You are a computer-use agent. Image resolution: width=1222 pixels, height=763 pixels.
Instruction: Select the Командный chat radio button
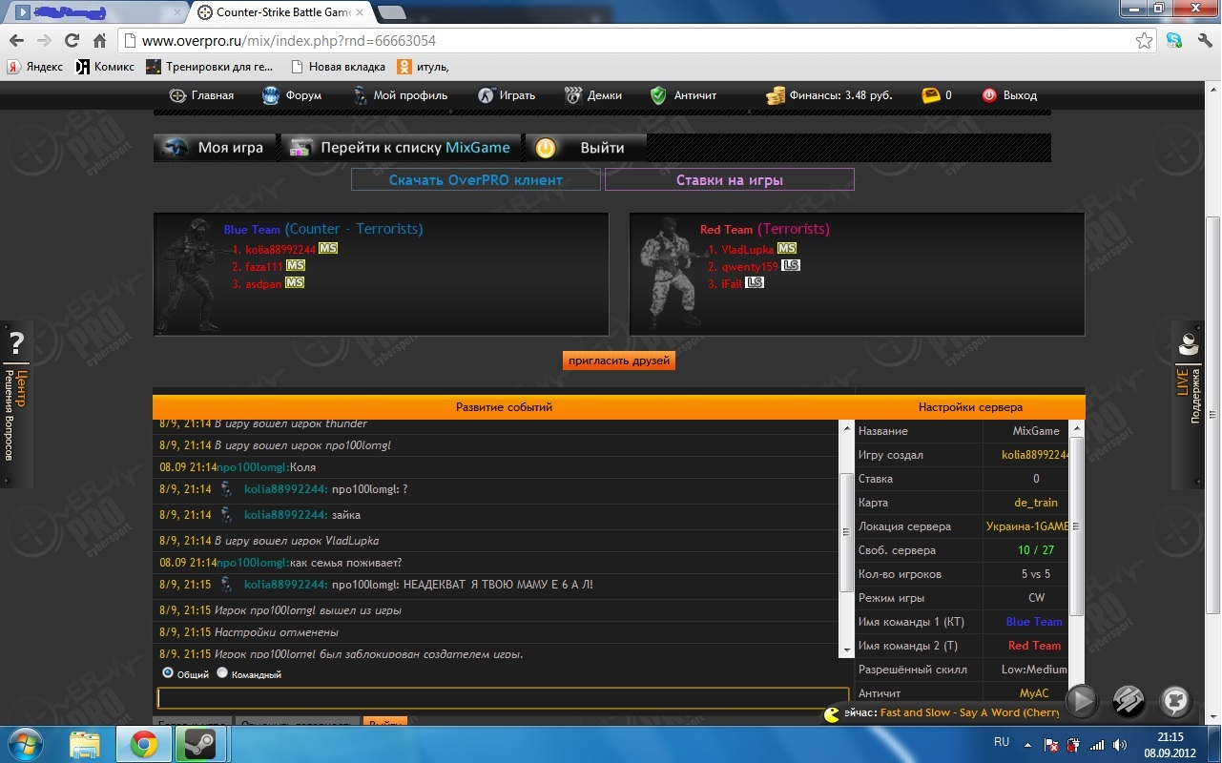pyautogui.click(x=222, y=673)
